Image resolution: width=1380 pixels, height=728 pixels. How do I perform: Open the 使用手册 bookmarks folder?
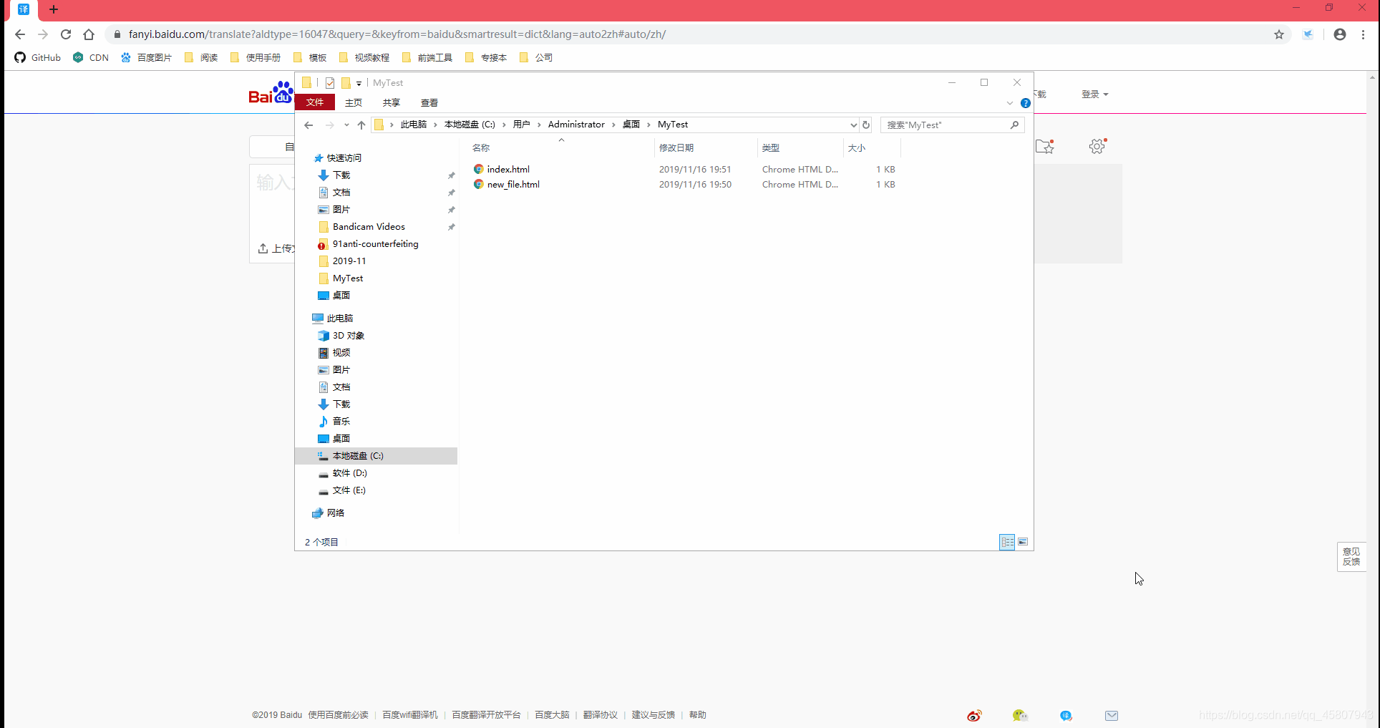point(256,57)
